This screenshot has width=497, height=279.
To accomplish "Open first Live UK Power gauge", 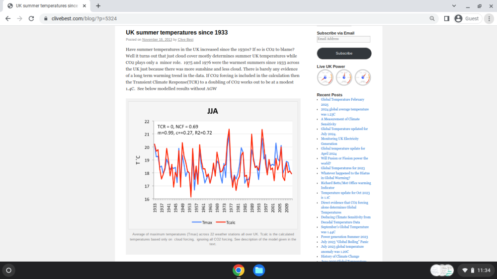I will tap(325, 77).
